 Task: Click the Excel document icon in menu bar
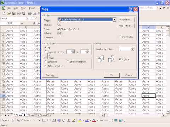point(3,8)
